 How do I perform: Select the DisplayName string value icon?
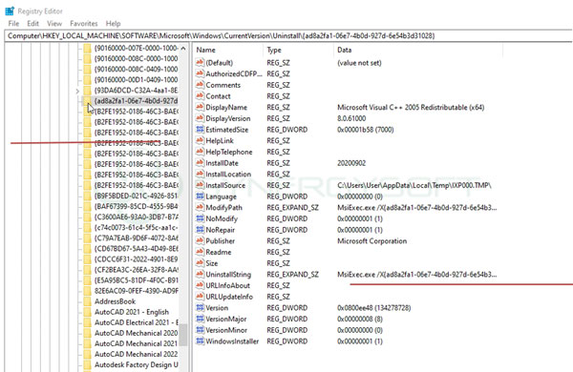click(x=200, y=107)
